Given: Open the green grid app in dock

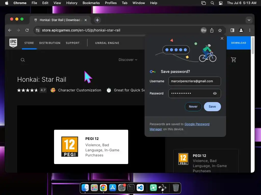Looking at the screenshot, I should [x=153, y=188].
